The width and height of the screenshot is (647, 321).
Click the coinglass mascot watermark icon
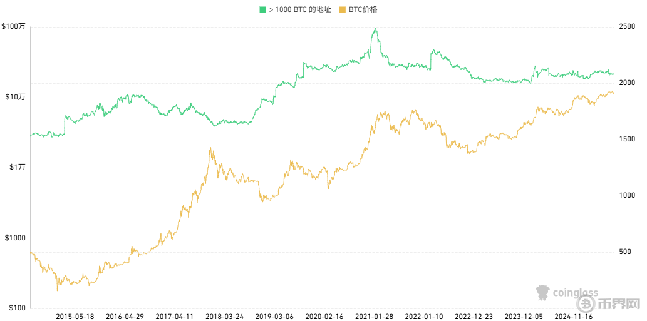coord(542,293)
